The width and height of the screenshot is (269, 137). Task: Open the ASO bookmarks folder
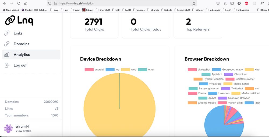click(127, 10)
